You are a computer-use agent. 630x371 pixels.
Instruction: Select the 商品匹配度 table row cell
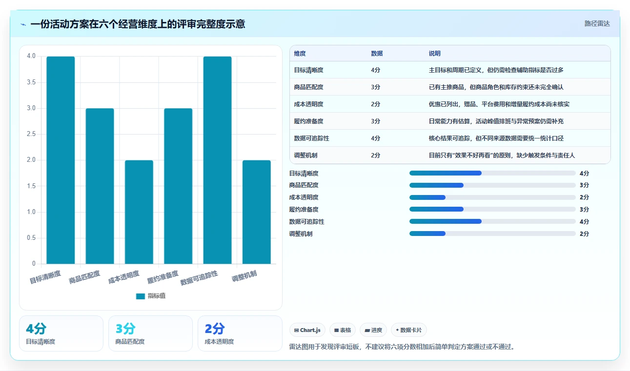tap(308, 87)
